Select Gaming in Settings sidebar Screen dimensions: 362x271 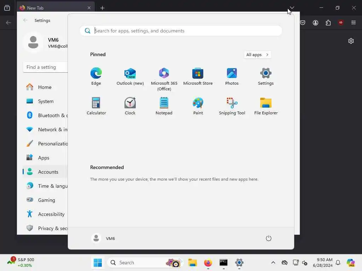pyautogui.click(x=45, y=200)
